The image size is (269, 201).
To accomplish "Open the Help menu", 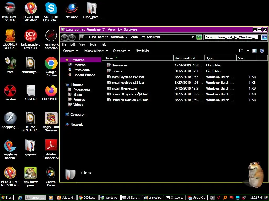I will 103,44.
